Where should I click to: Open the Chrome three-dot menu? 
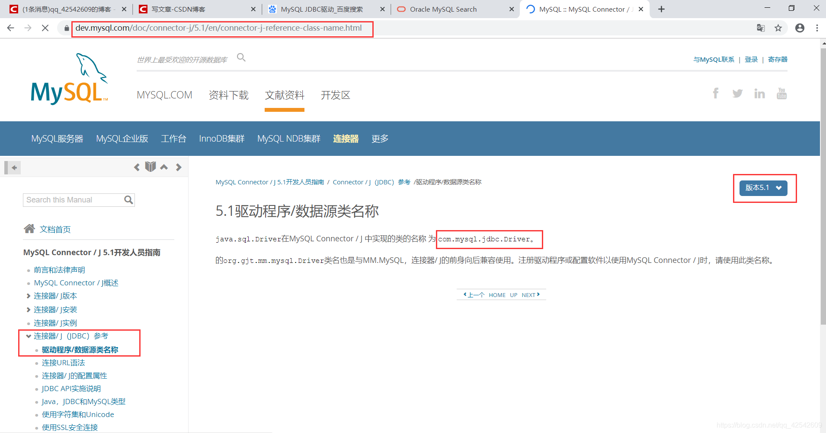click(817, 28)
